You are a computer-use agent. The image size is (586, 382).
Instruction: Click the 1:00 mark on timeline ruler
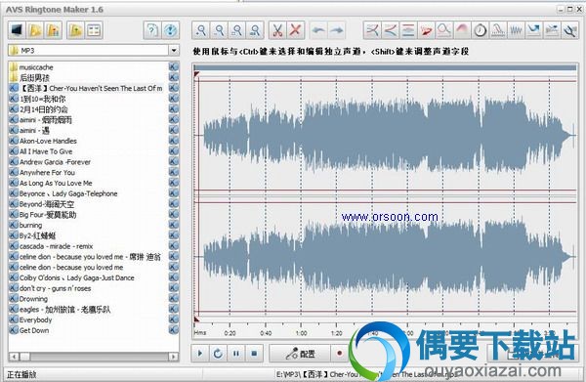[301, 332]
